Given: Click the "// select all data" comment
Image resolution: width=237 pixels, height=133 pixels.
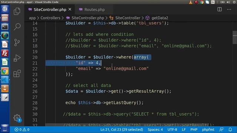Looking at the screenshot, I should coord(88,85).
